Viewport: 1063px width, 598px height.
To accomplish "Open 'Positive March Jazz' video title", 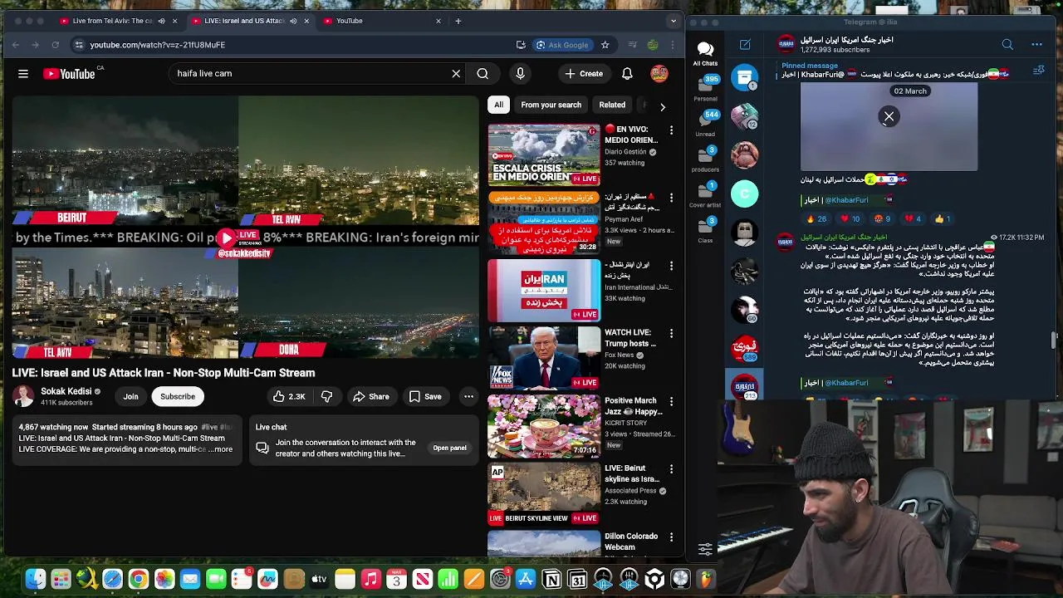I will (x=634, y=406).
